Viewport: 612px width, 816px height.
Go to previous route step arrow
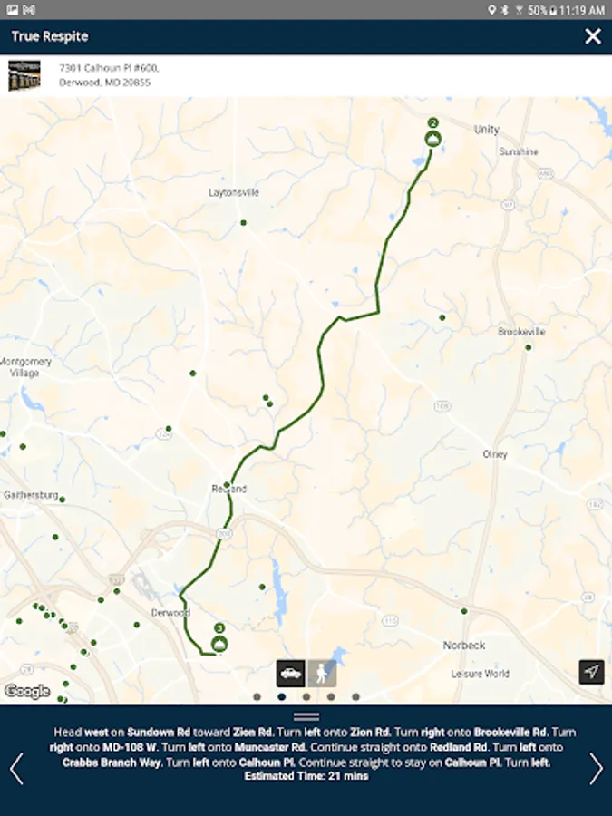pos(16,769)
